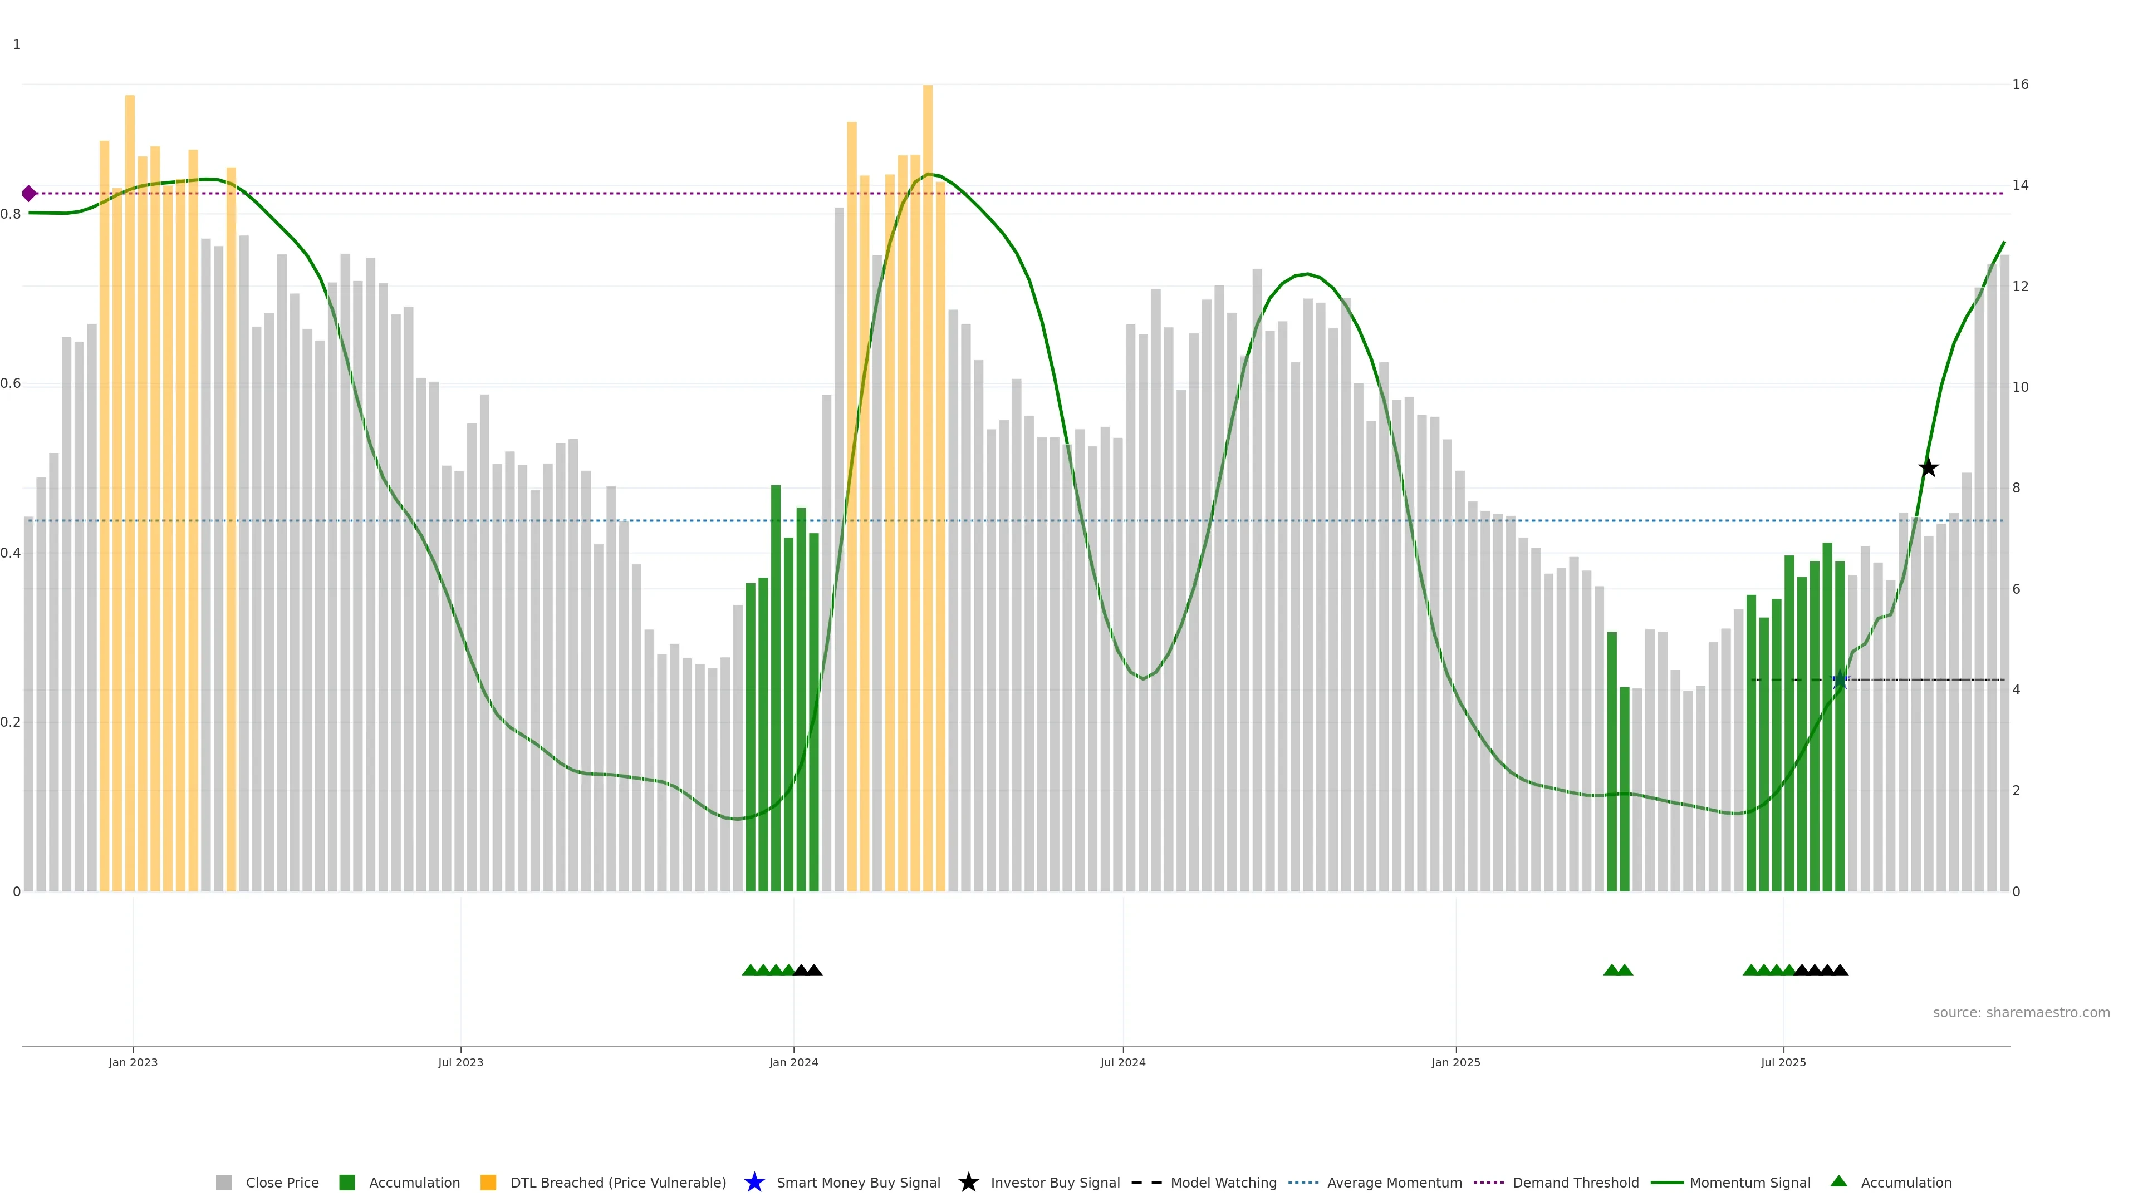Toggle Close Price series in legend

coord(281,1182)
